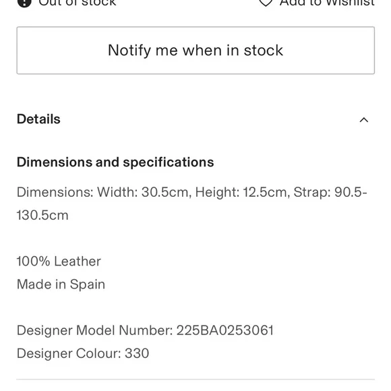Click the Out of stock status text
Screen dimensions: 391x391
(78, 3)
